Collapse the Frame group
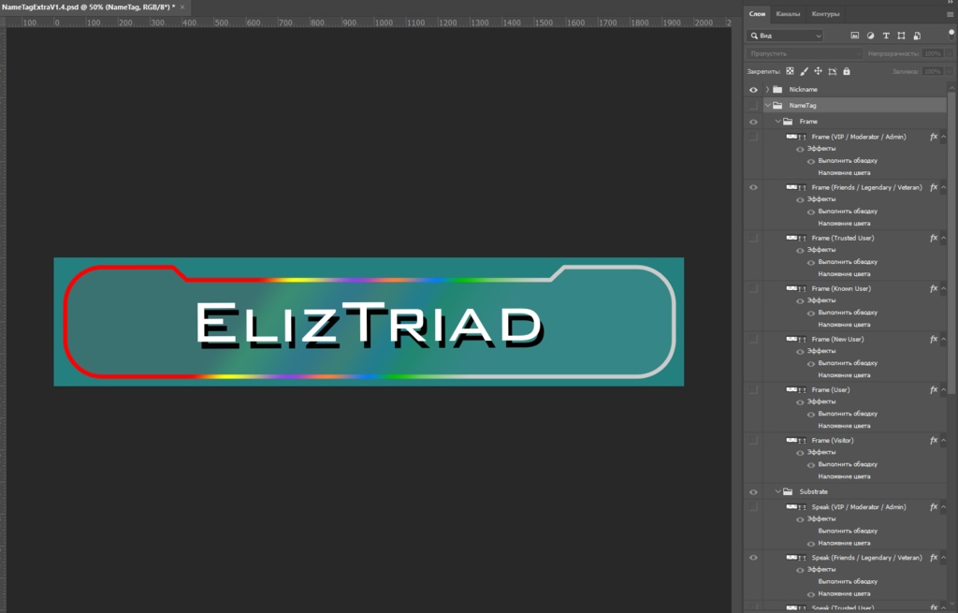Image resolution: width=958 pixels, height=613 pixels. pos(778,121)
